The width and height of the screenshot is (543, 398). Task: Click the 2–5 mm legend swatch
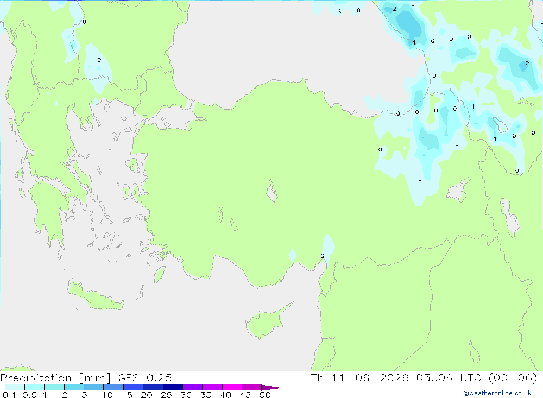[74, 387]
